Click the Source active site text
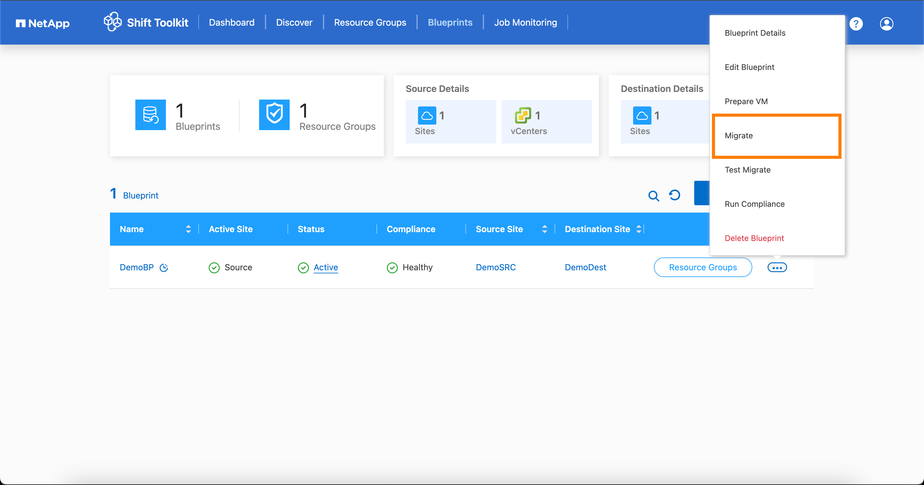 [238, 268]
